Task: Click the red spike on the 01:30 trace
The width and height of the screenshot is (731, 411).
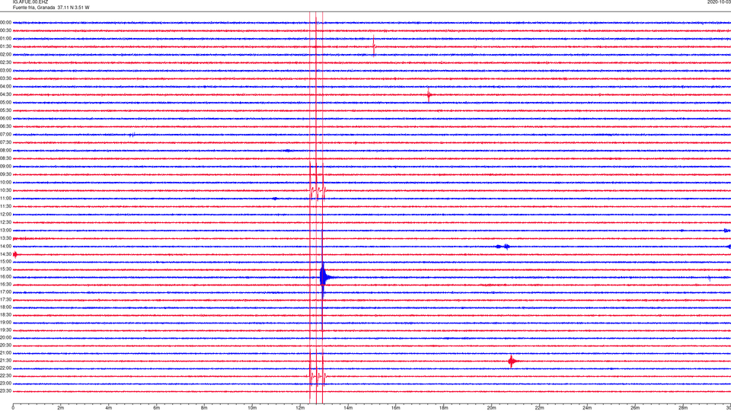Action: tap(374, 46)
